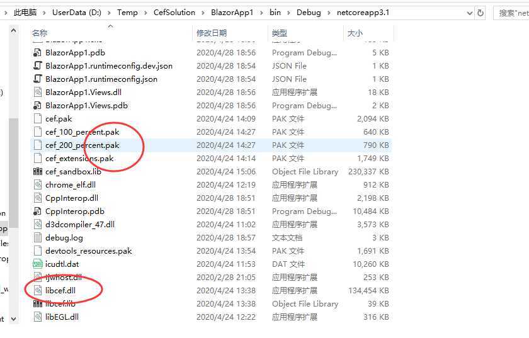529x338 pixels.
Task: Open the address bar history dropdown
Action: coord(469,13)
